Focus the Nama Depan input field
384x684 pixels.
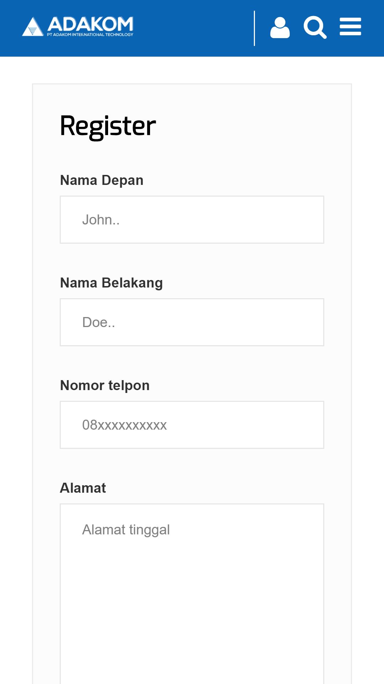click(192, 219)
